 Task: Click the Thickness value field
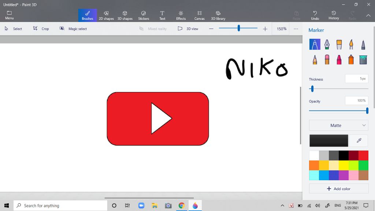[x=357, y=79]
